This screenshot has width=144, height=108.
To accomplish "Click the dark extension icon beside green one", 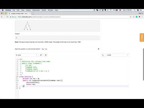I will 139,17.
